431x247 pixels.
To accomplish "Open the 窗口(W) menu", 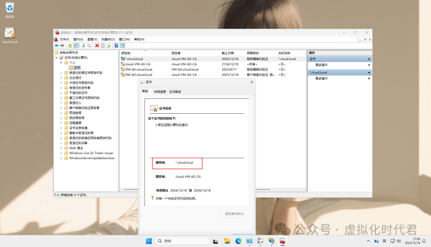I will pyautogui.click(x=124, y=39).
